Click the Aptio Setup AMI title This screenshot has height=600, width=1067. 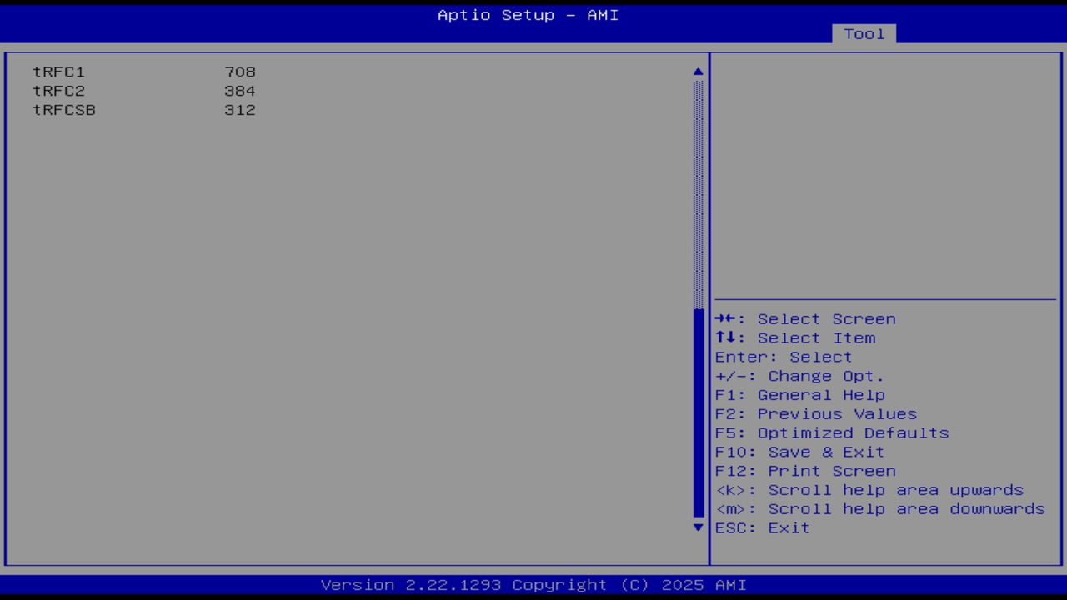click(527, 15)
